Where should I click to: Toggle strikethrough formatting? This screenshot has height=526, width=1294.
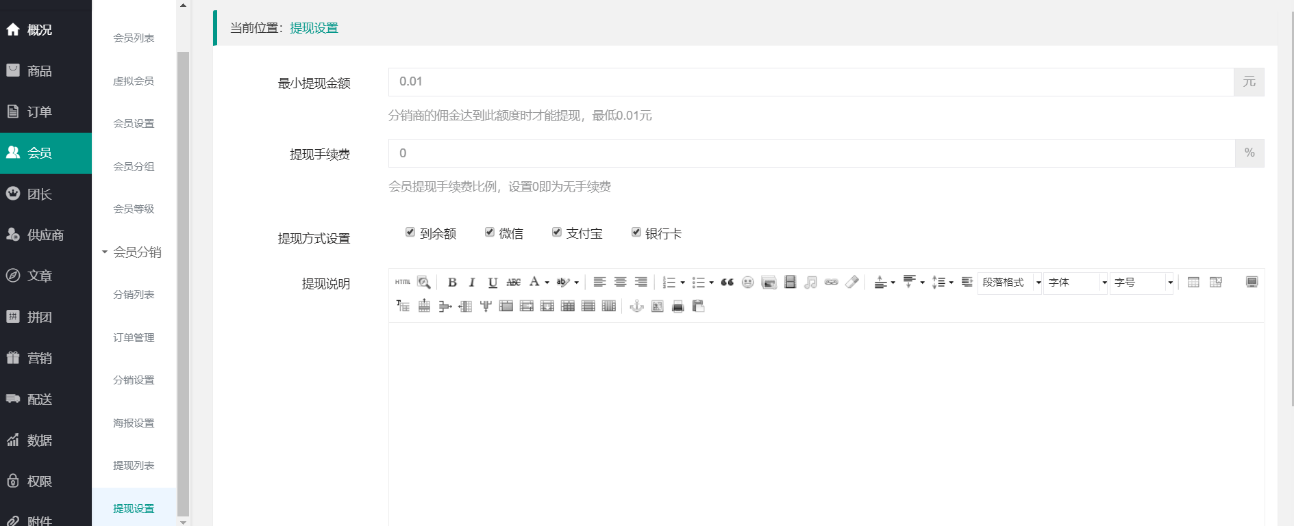pos(513,282)
